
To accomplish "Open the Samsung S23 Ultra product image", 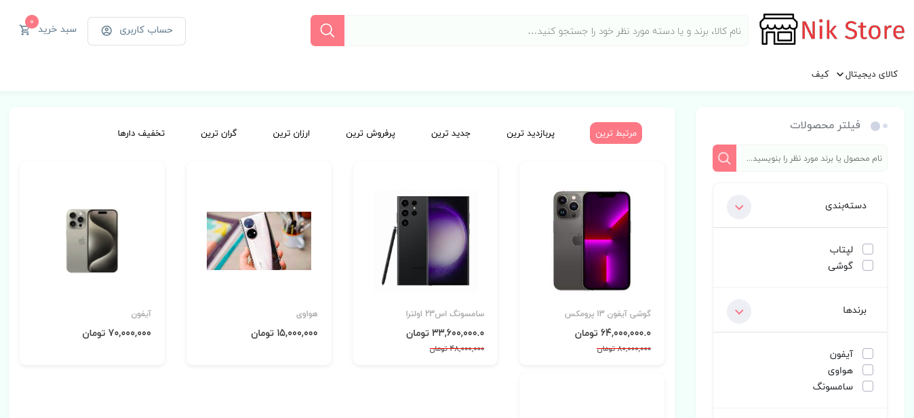I will 425,241.
